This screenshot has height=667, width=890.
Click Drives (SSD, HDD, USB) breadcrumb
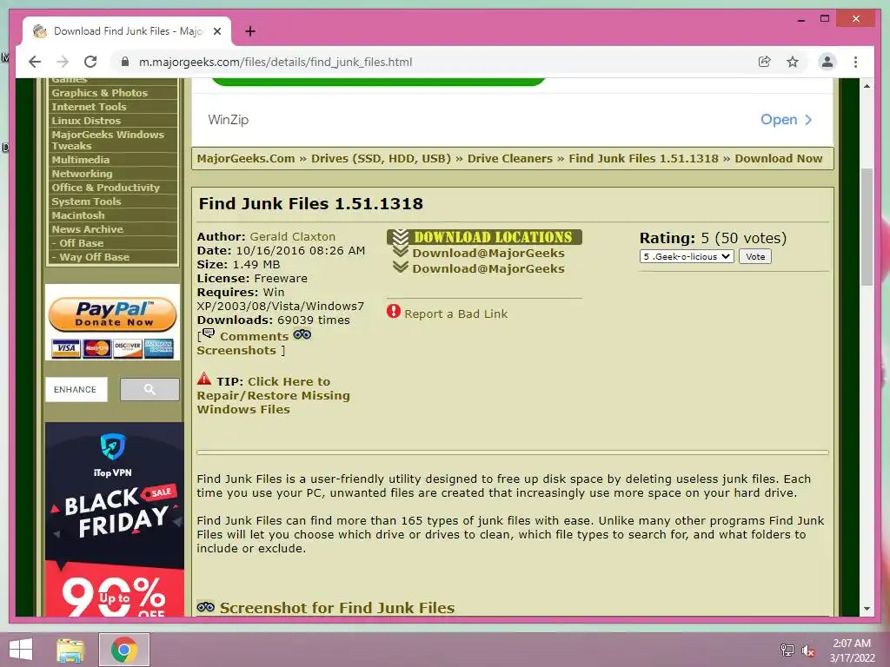(x=381, y=158)
